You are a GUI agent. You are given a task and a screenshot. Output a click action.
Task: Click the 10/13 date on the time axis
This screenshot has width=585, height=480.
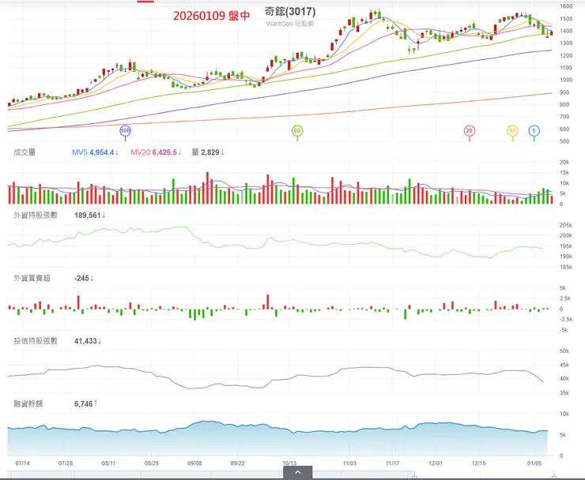coord(289,463)
